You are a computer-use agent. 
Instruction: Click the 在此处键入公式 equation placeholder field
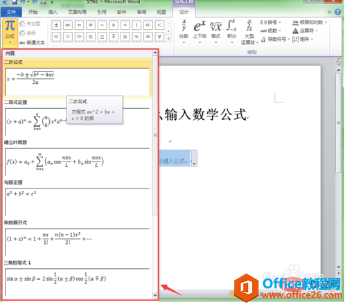tap(175, 158)
